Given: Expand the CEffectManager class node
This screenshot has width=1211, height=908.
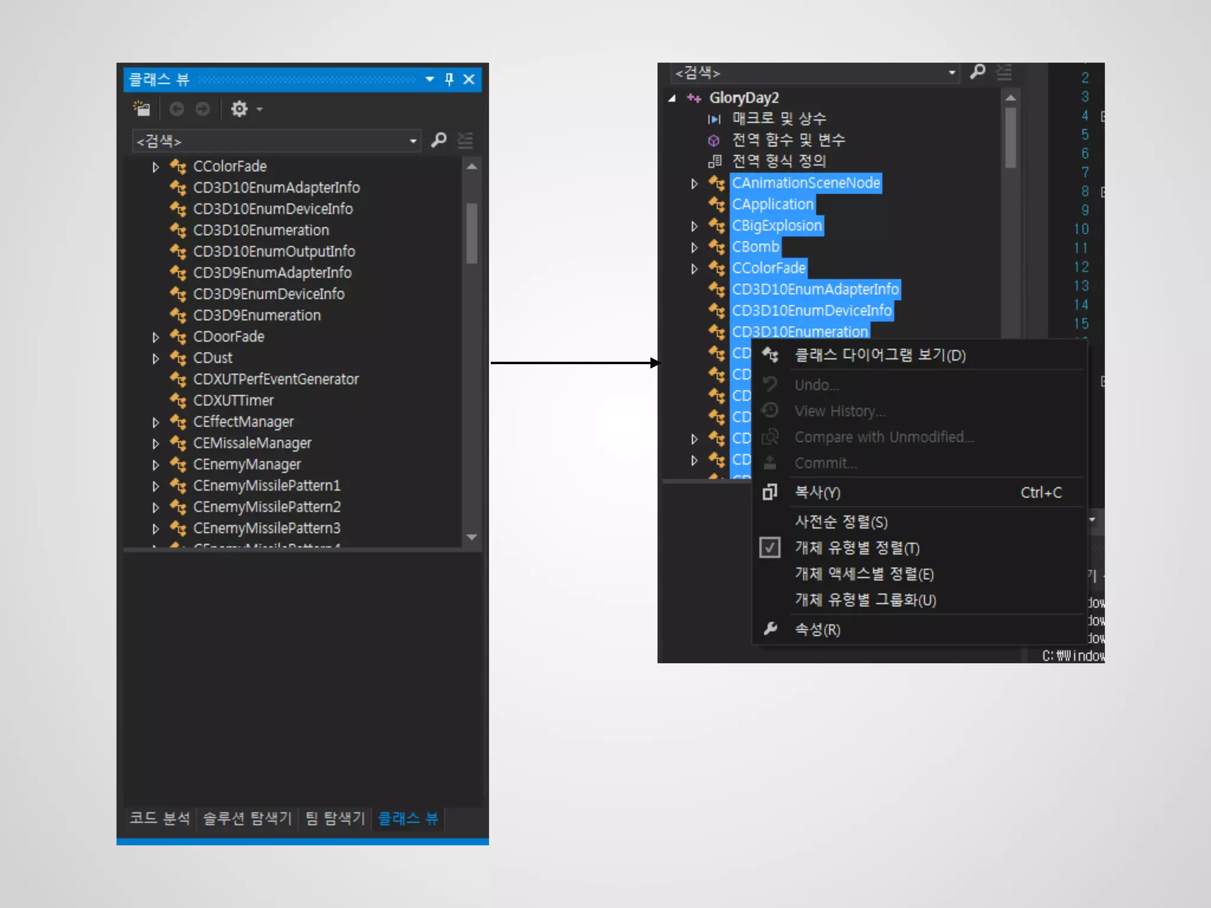Looking at the screenshot, I should point(156,423).
